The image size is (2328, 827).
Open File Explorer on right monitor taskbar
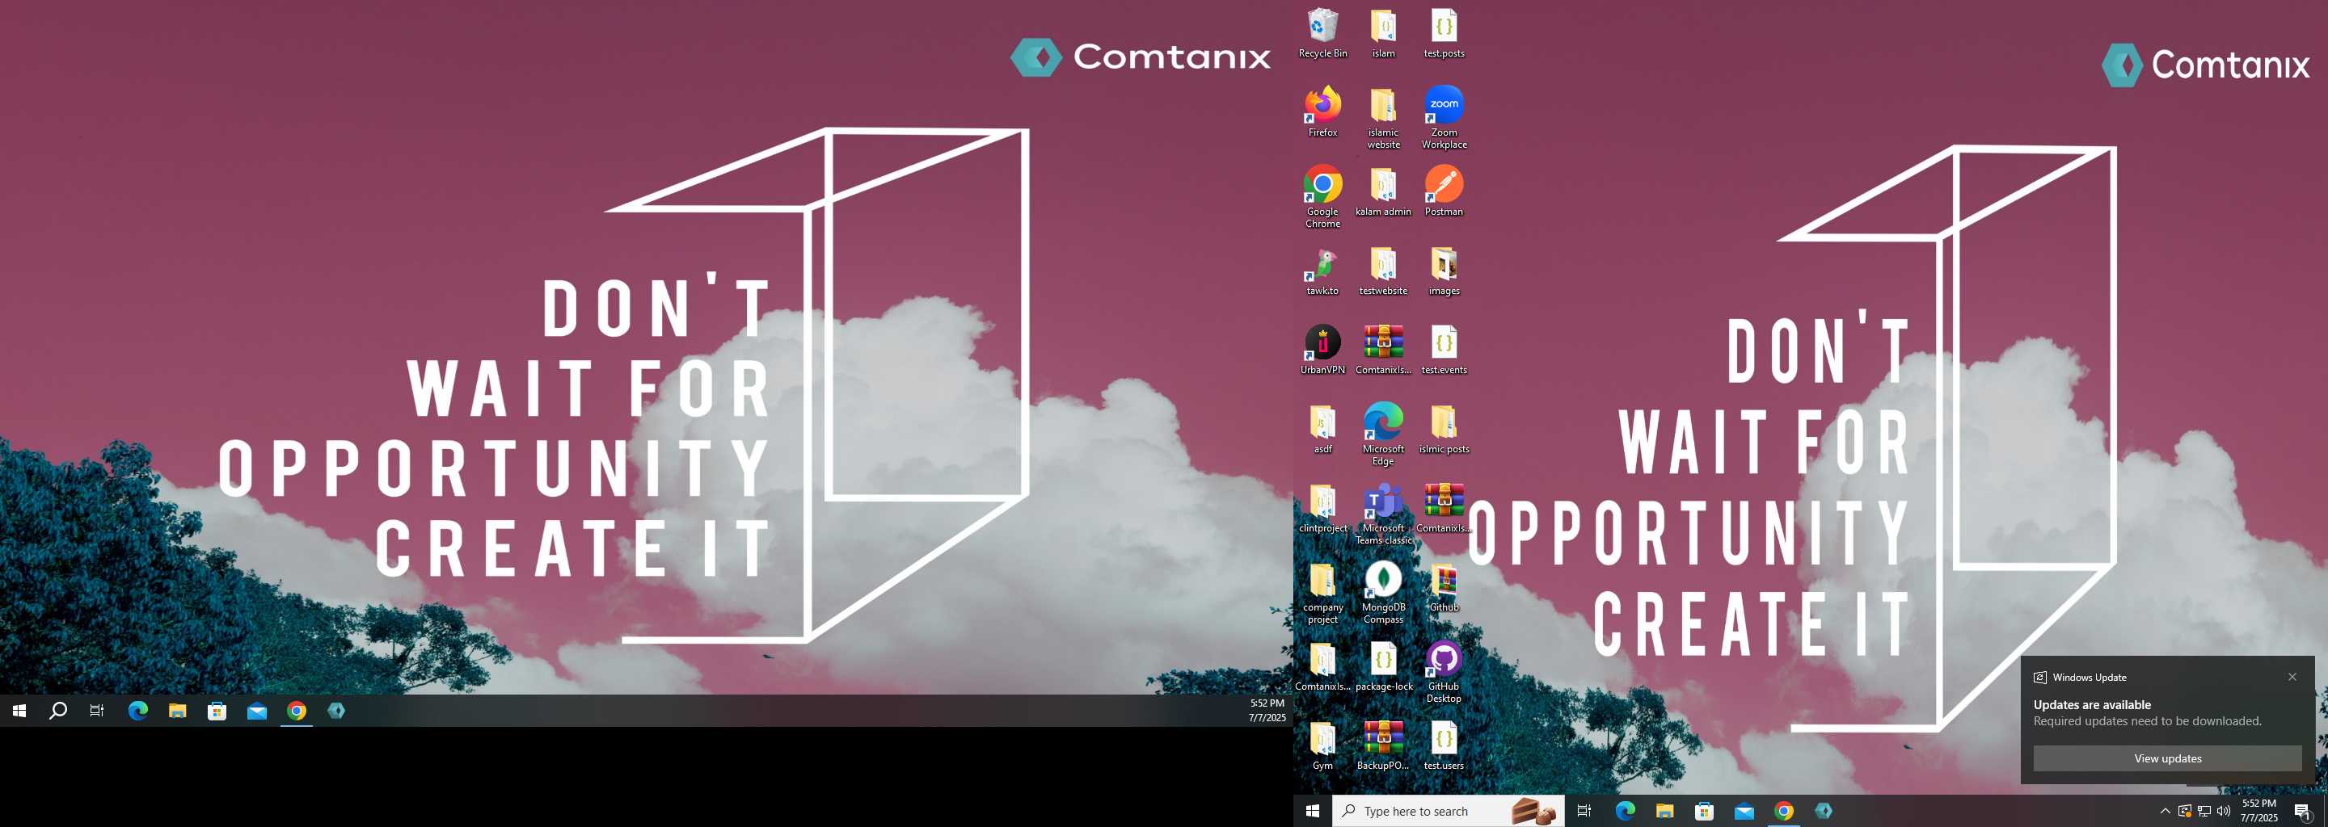tap(1664, 811)
